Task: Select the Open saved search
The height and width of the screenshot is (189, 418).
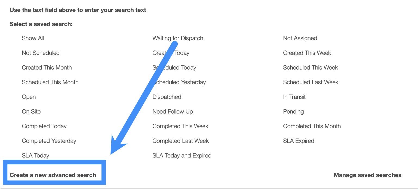Action: click(29, 97)
